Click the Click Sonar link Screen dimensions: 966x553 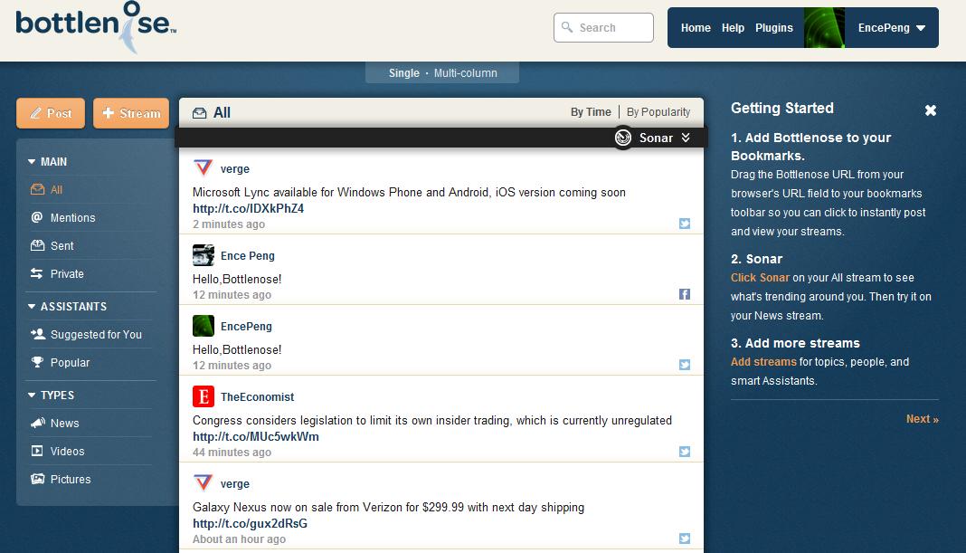(760, 278)
